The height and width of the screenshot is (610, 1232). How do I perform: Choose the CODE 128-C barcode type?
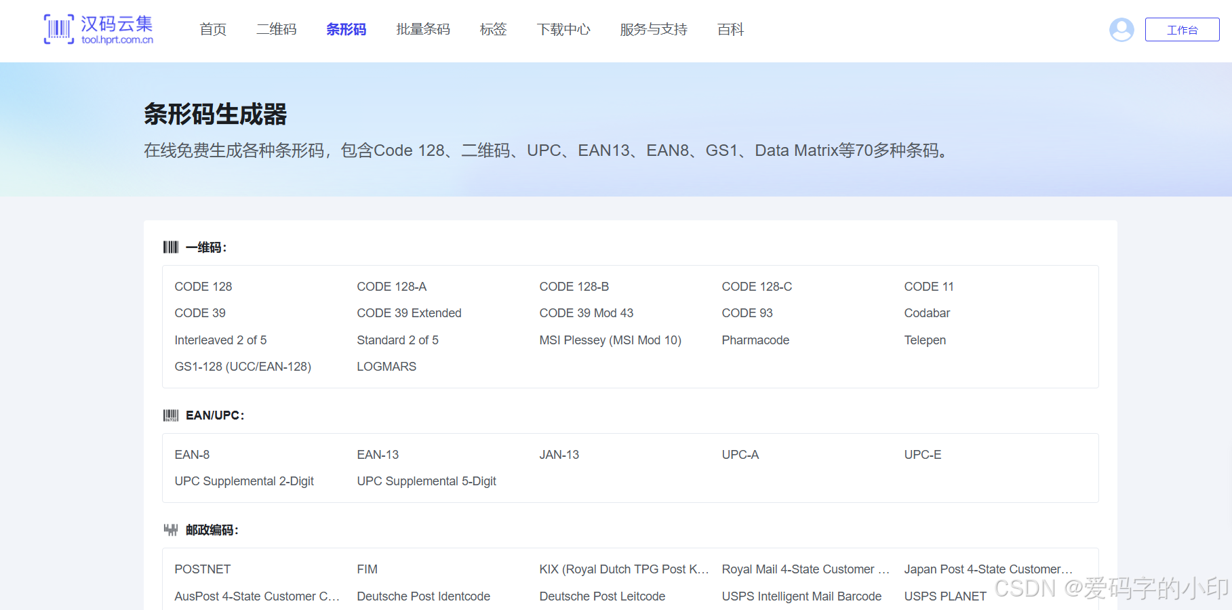[x=757, y=287]
